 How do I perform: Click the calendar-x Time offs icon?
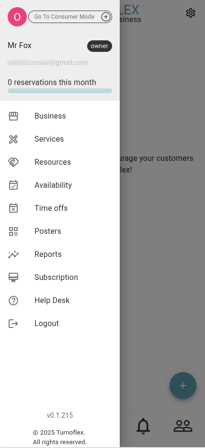click(13, 208)
